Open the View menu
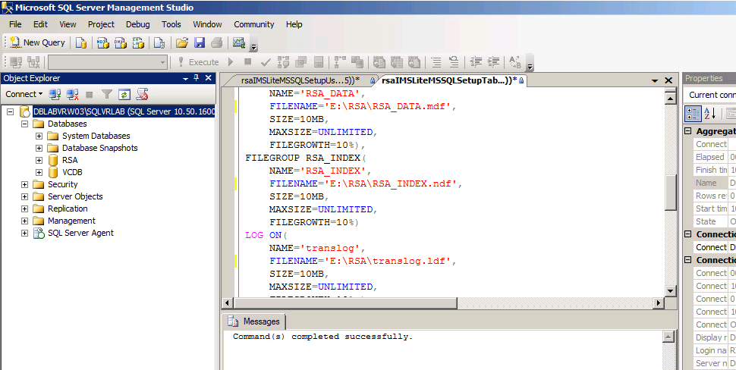The width and height of the screenshot is (736, 370). pos(68,24)
